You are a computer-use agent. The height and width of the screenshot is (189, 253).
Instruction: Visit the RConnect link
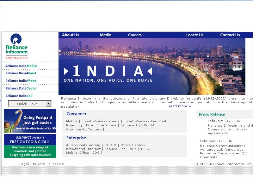pos(129,125)
